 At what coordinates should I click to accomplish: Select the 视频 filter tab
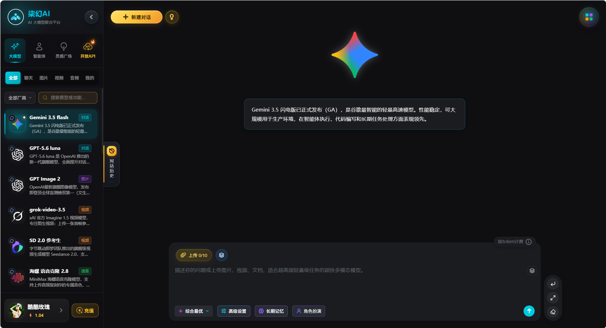pyautogui.click(x=59, y=78)
